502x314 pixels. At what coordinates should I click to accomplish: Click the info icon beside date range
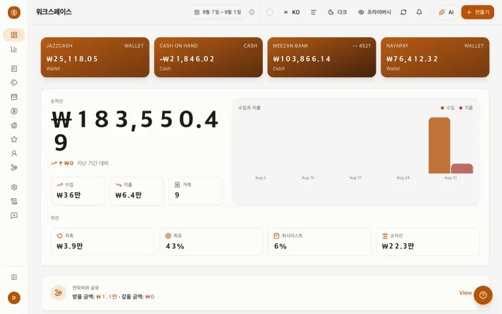252,12
